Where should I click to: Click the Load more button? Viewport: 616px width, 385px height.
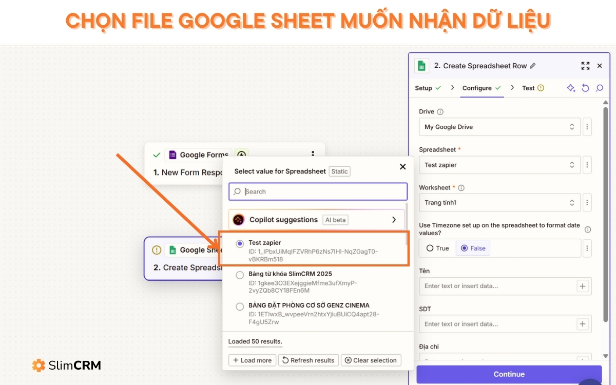[253, 360]
